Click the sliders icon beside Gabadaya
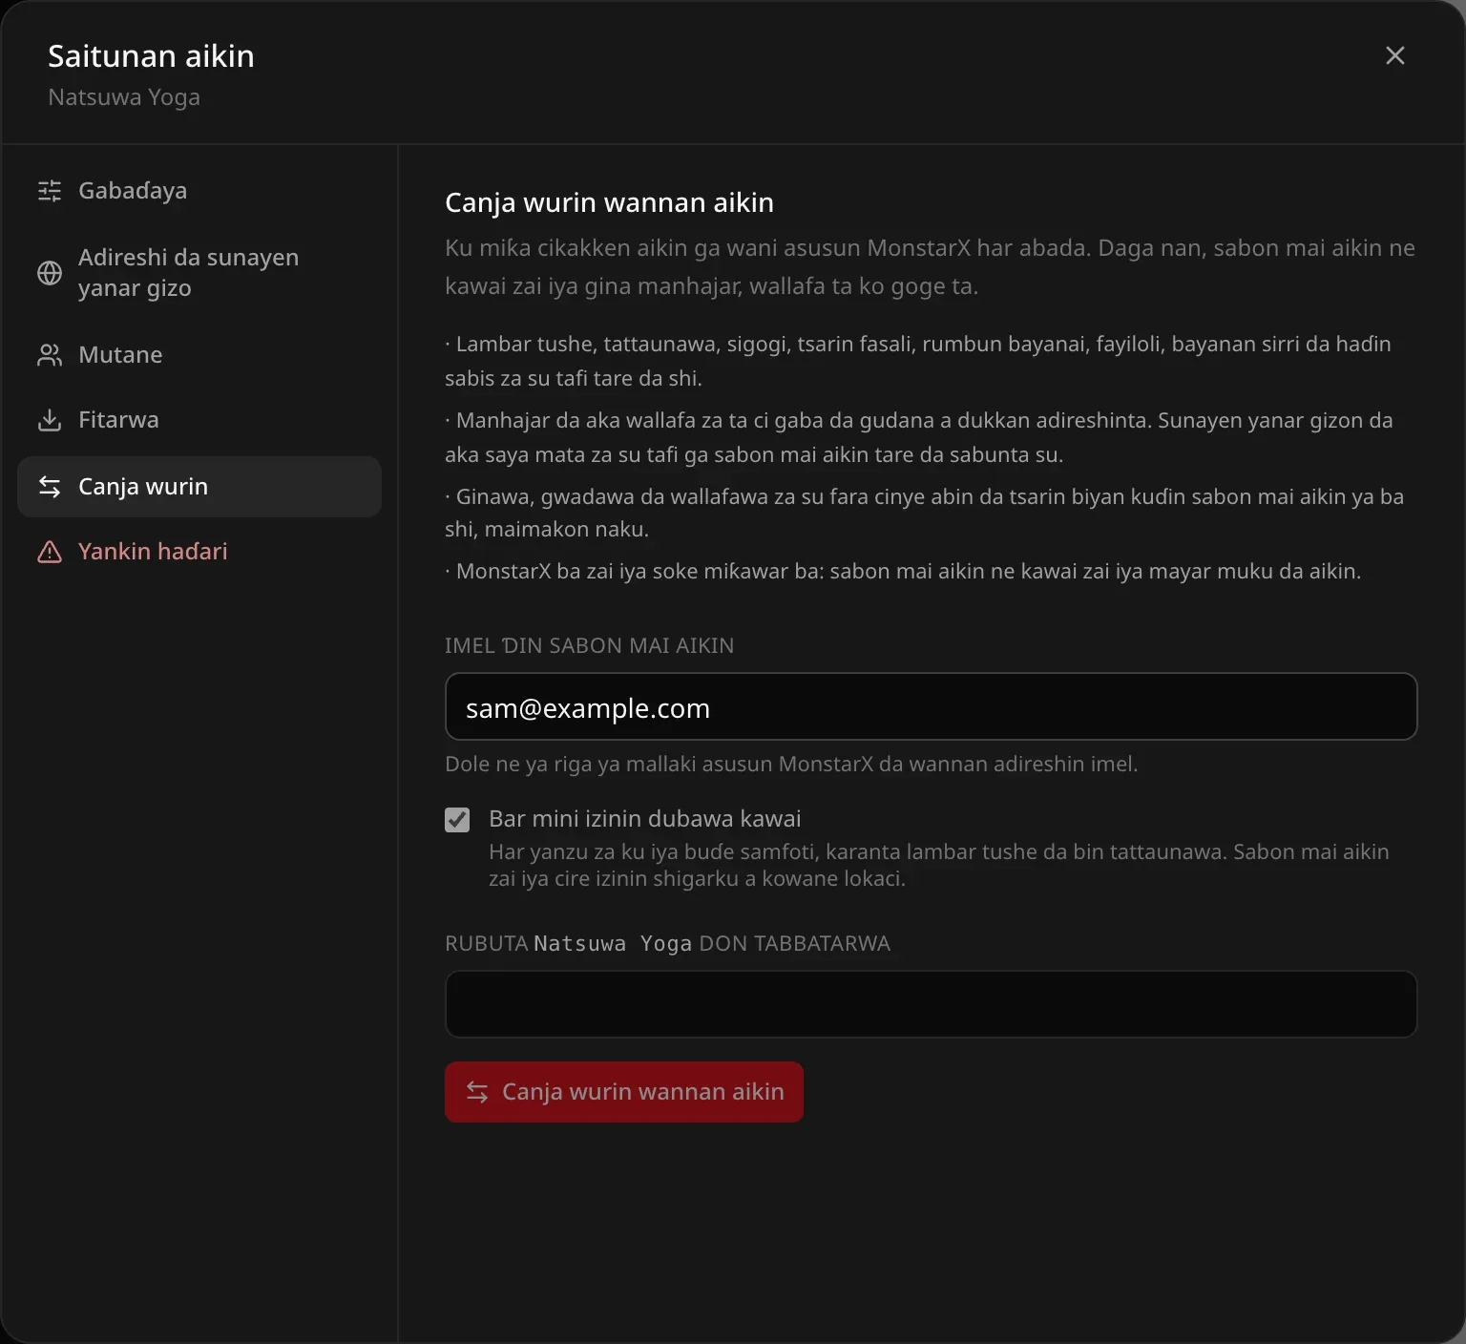This screenshot has height=1344, width=1466. (50, 191)
